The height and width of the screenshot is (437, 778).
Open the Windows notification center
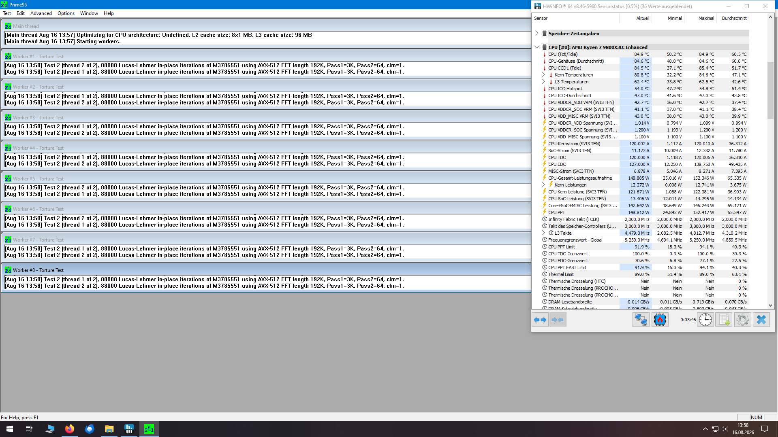point(765,429)
